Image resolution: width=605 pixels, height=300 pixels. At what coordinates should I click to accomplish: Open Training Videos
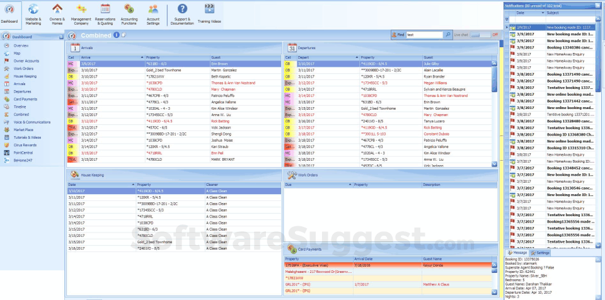point(209,14)
